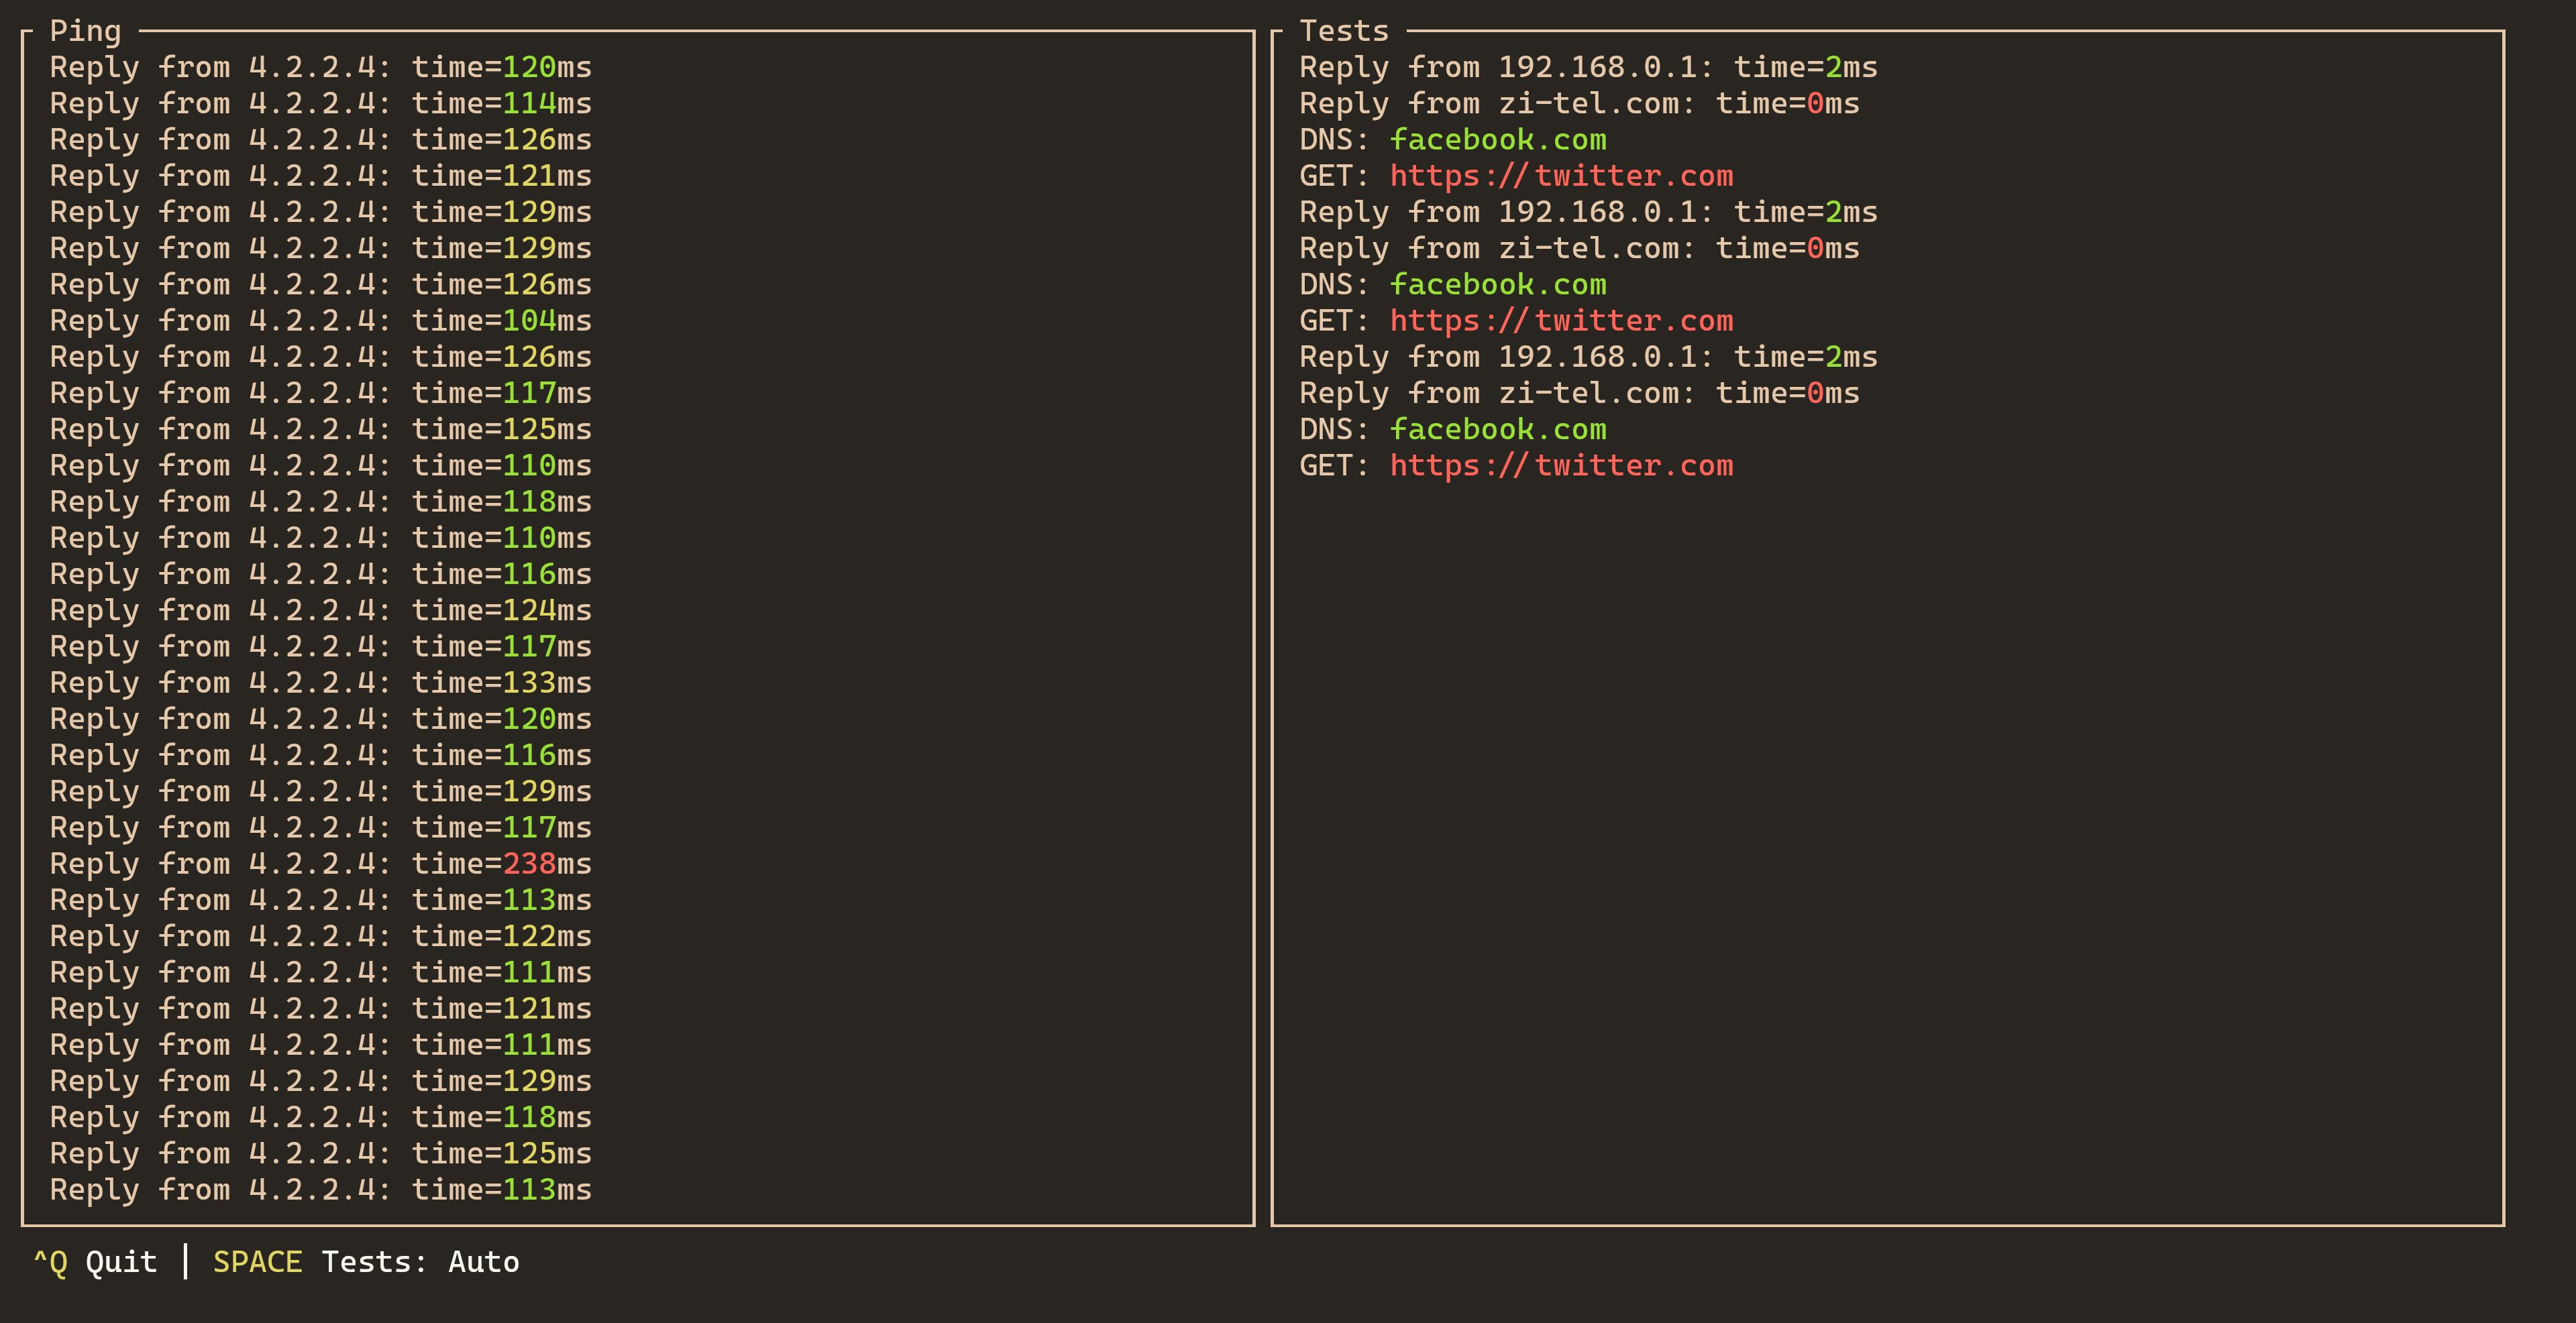
Task: Select the first 120ms ping reply
Action: tap(320, 67)
